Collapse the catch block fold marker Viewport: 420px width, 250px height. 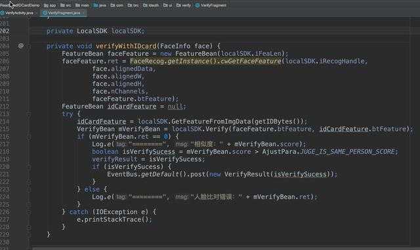click(x=29, y=212)
